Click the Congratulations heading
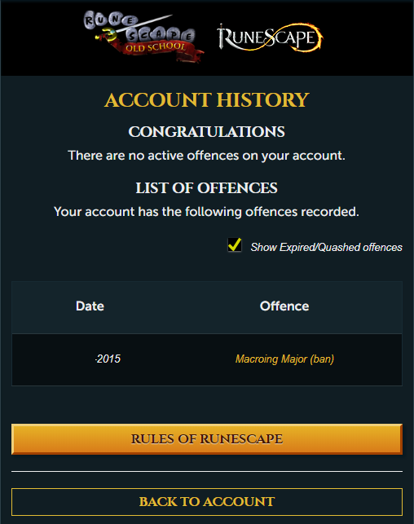Screen dimensions: 414x524 pos(207,132)
